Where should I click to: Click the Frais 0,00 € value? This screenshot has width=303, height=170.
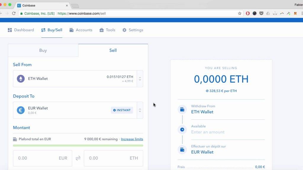coord(260,167)
